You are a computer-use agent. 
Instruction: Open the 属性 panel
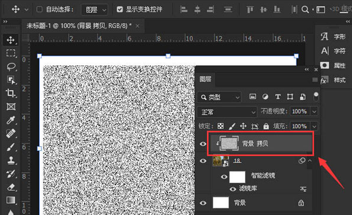[x=333, y=65]
